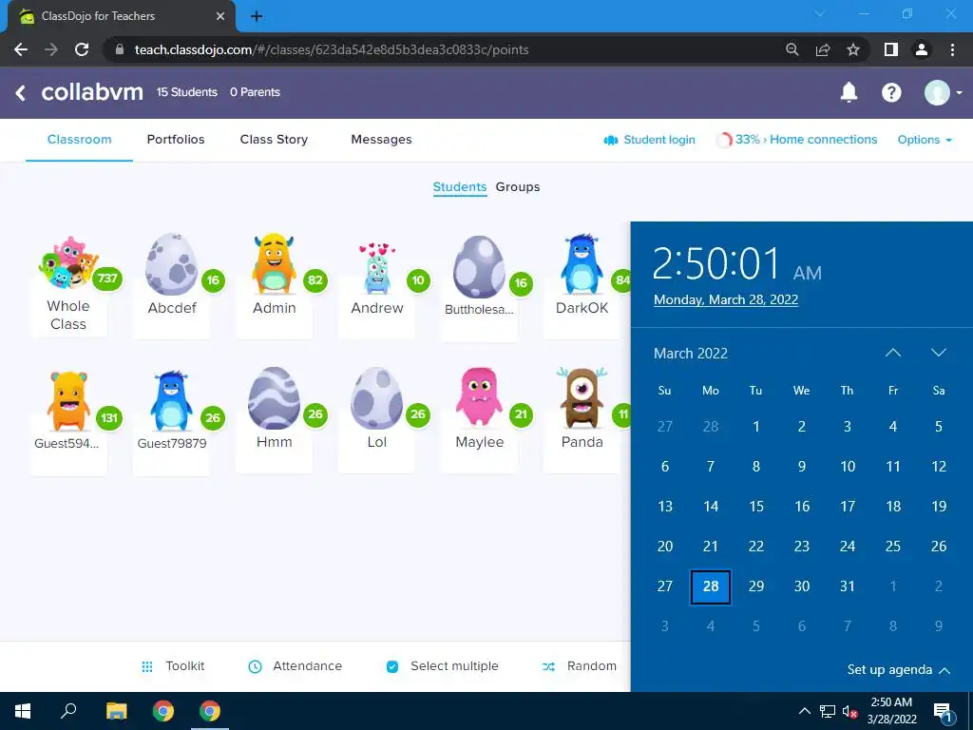Open the Class Story tab
The height and width of the screenshot is (730, 973).
click(x=274, y=140)
